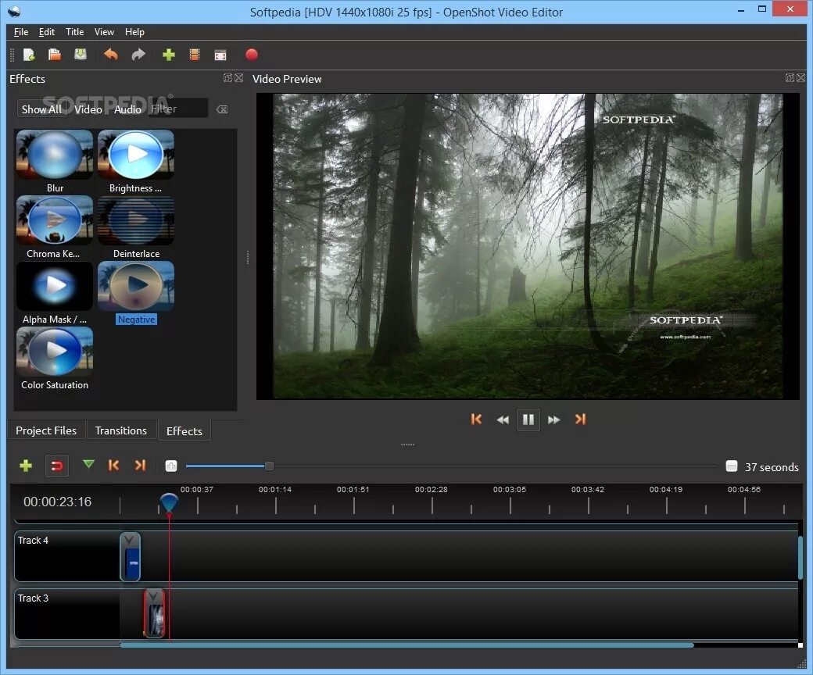Import files using green plus toolbar icon

[169, 55]
